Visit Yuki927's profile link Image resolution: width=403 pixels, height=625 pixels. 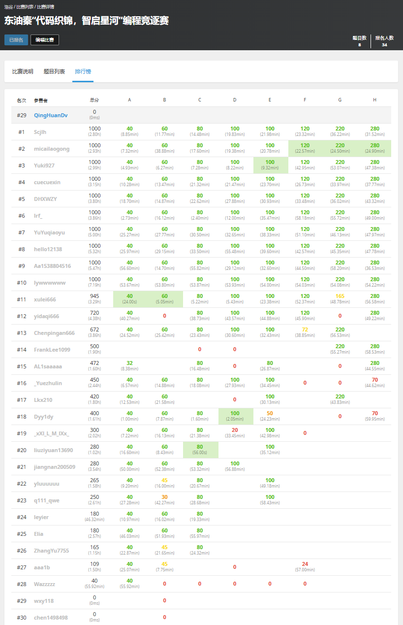(x=44, y=165)
